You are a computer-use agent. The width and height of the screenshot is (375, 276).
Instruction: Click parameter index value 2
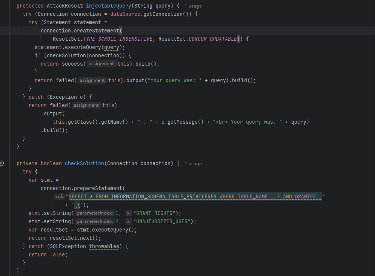coord(117,222)
